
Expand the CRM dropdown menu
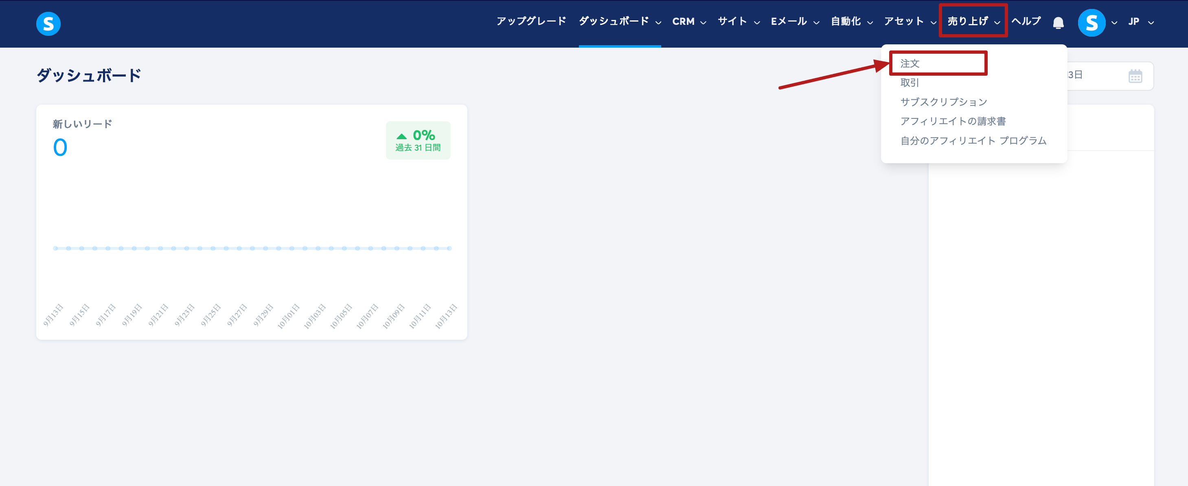[x=689, y=22]
